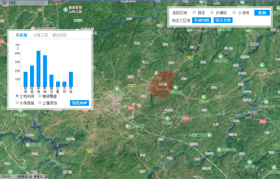Click the 导出SHP export button

(79, 103)
